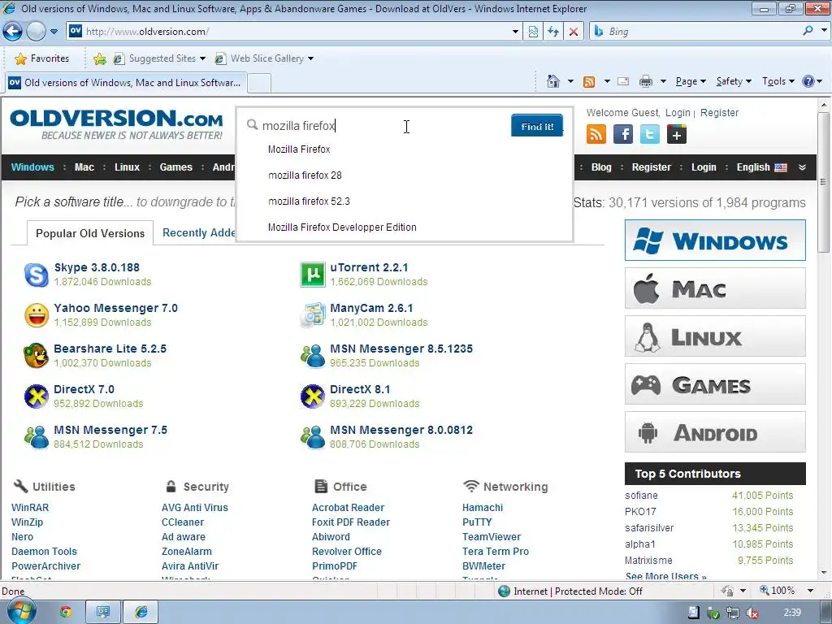Switch to the Recently Added tab
The width and height of the screenshot is (832, 624).
[x=199, y=233]
